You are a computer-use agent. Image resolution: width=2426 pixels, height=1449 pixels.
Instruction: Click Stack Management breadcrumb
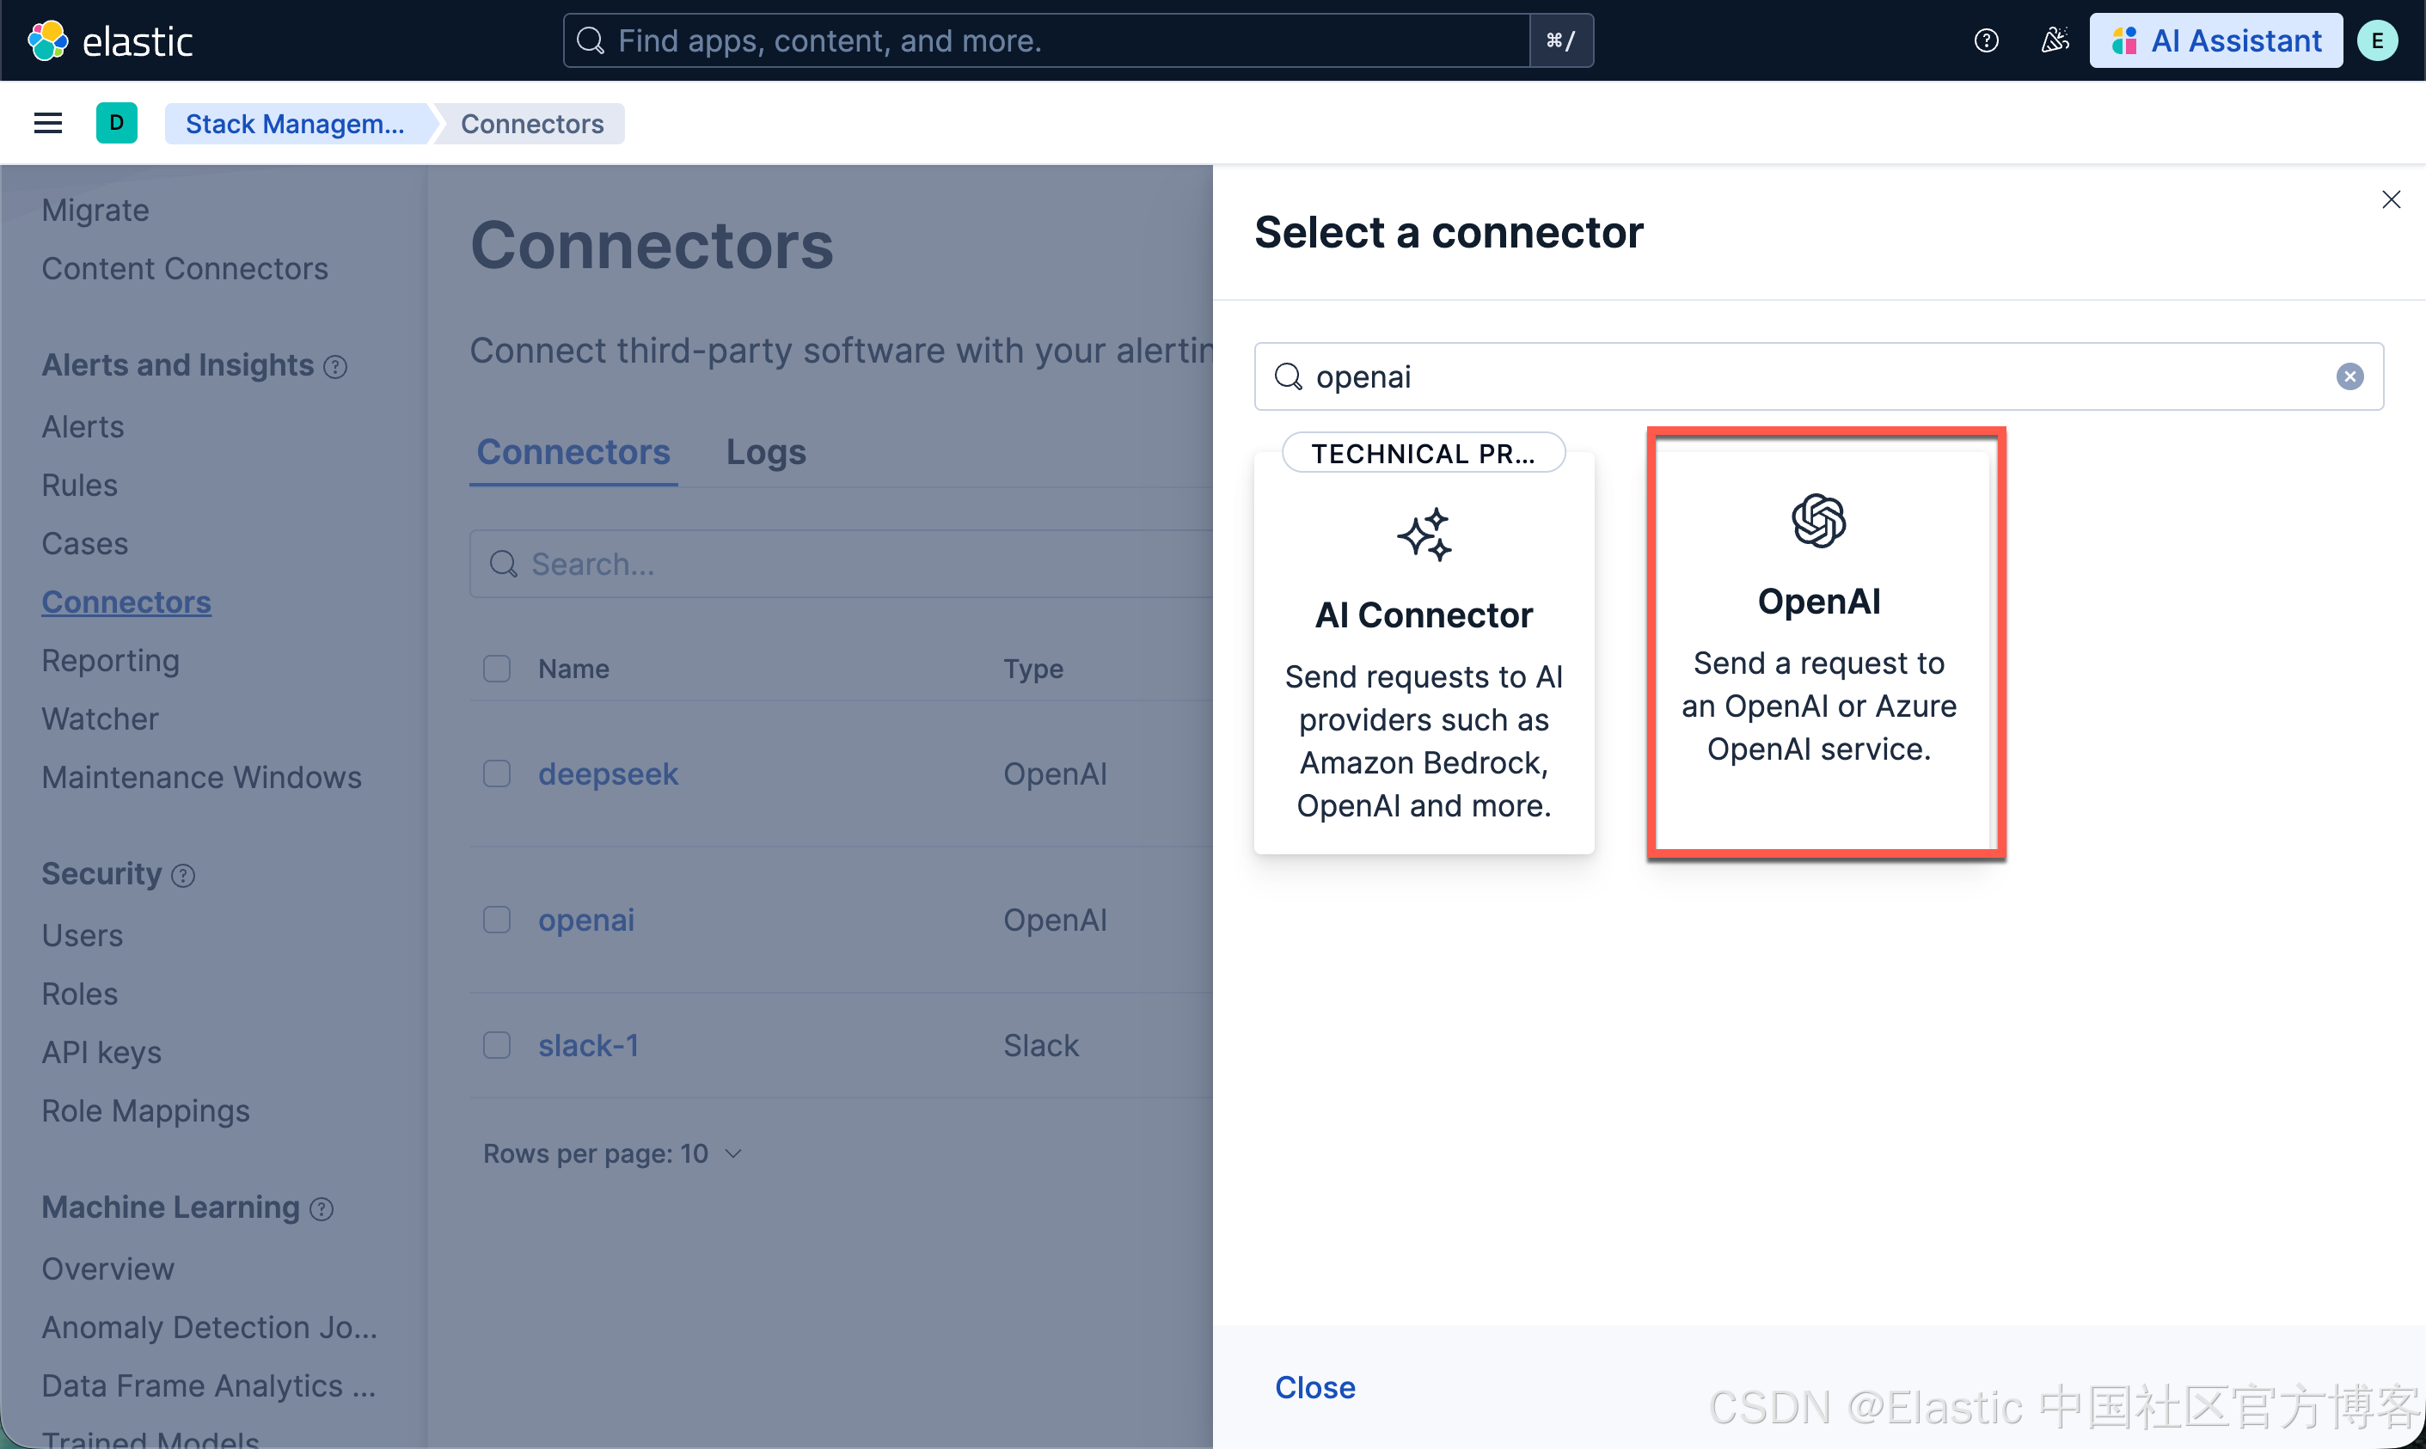[x=295, y=124]
